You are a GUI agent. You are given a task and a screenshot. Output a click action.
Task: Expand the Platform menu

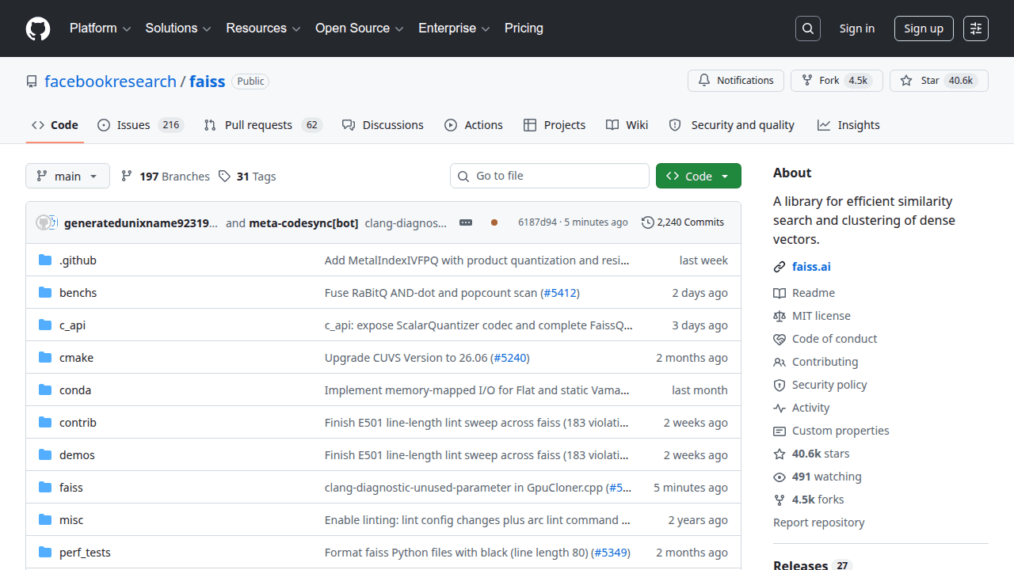[x=100, y=28]
